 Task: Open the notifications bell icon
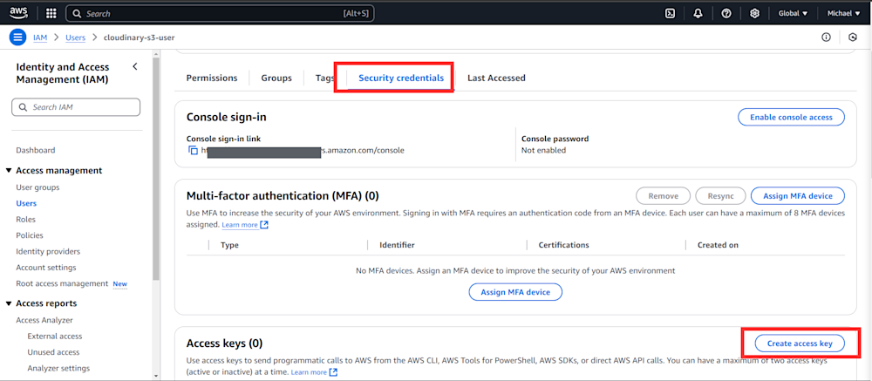(x=698, y=13)
